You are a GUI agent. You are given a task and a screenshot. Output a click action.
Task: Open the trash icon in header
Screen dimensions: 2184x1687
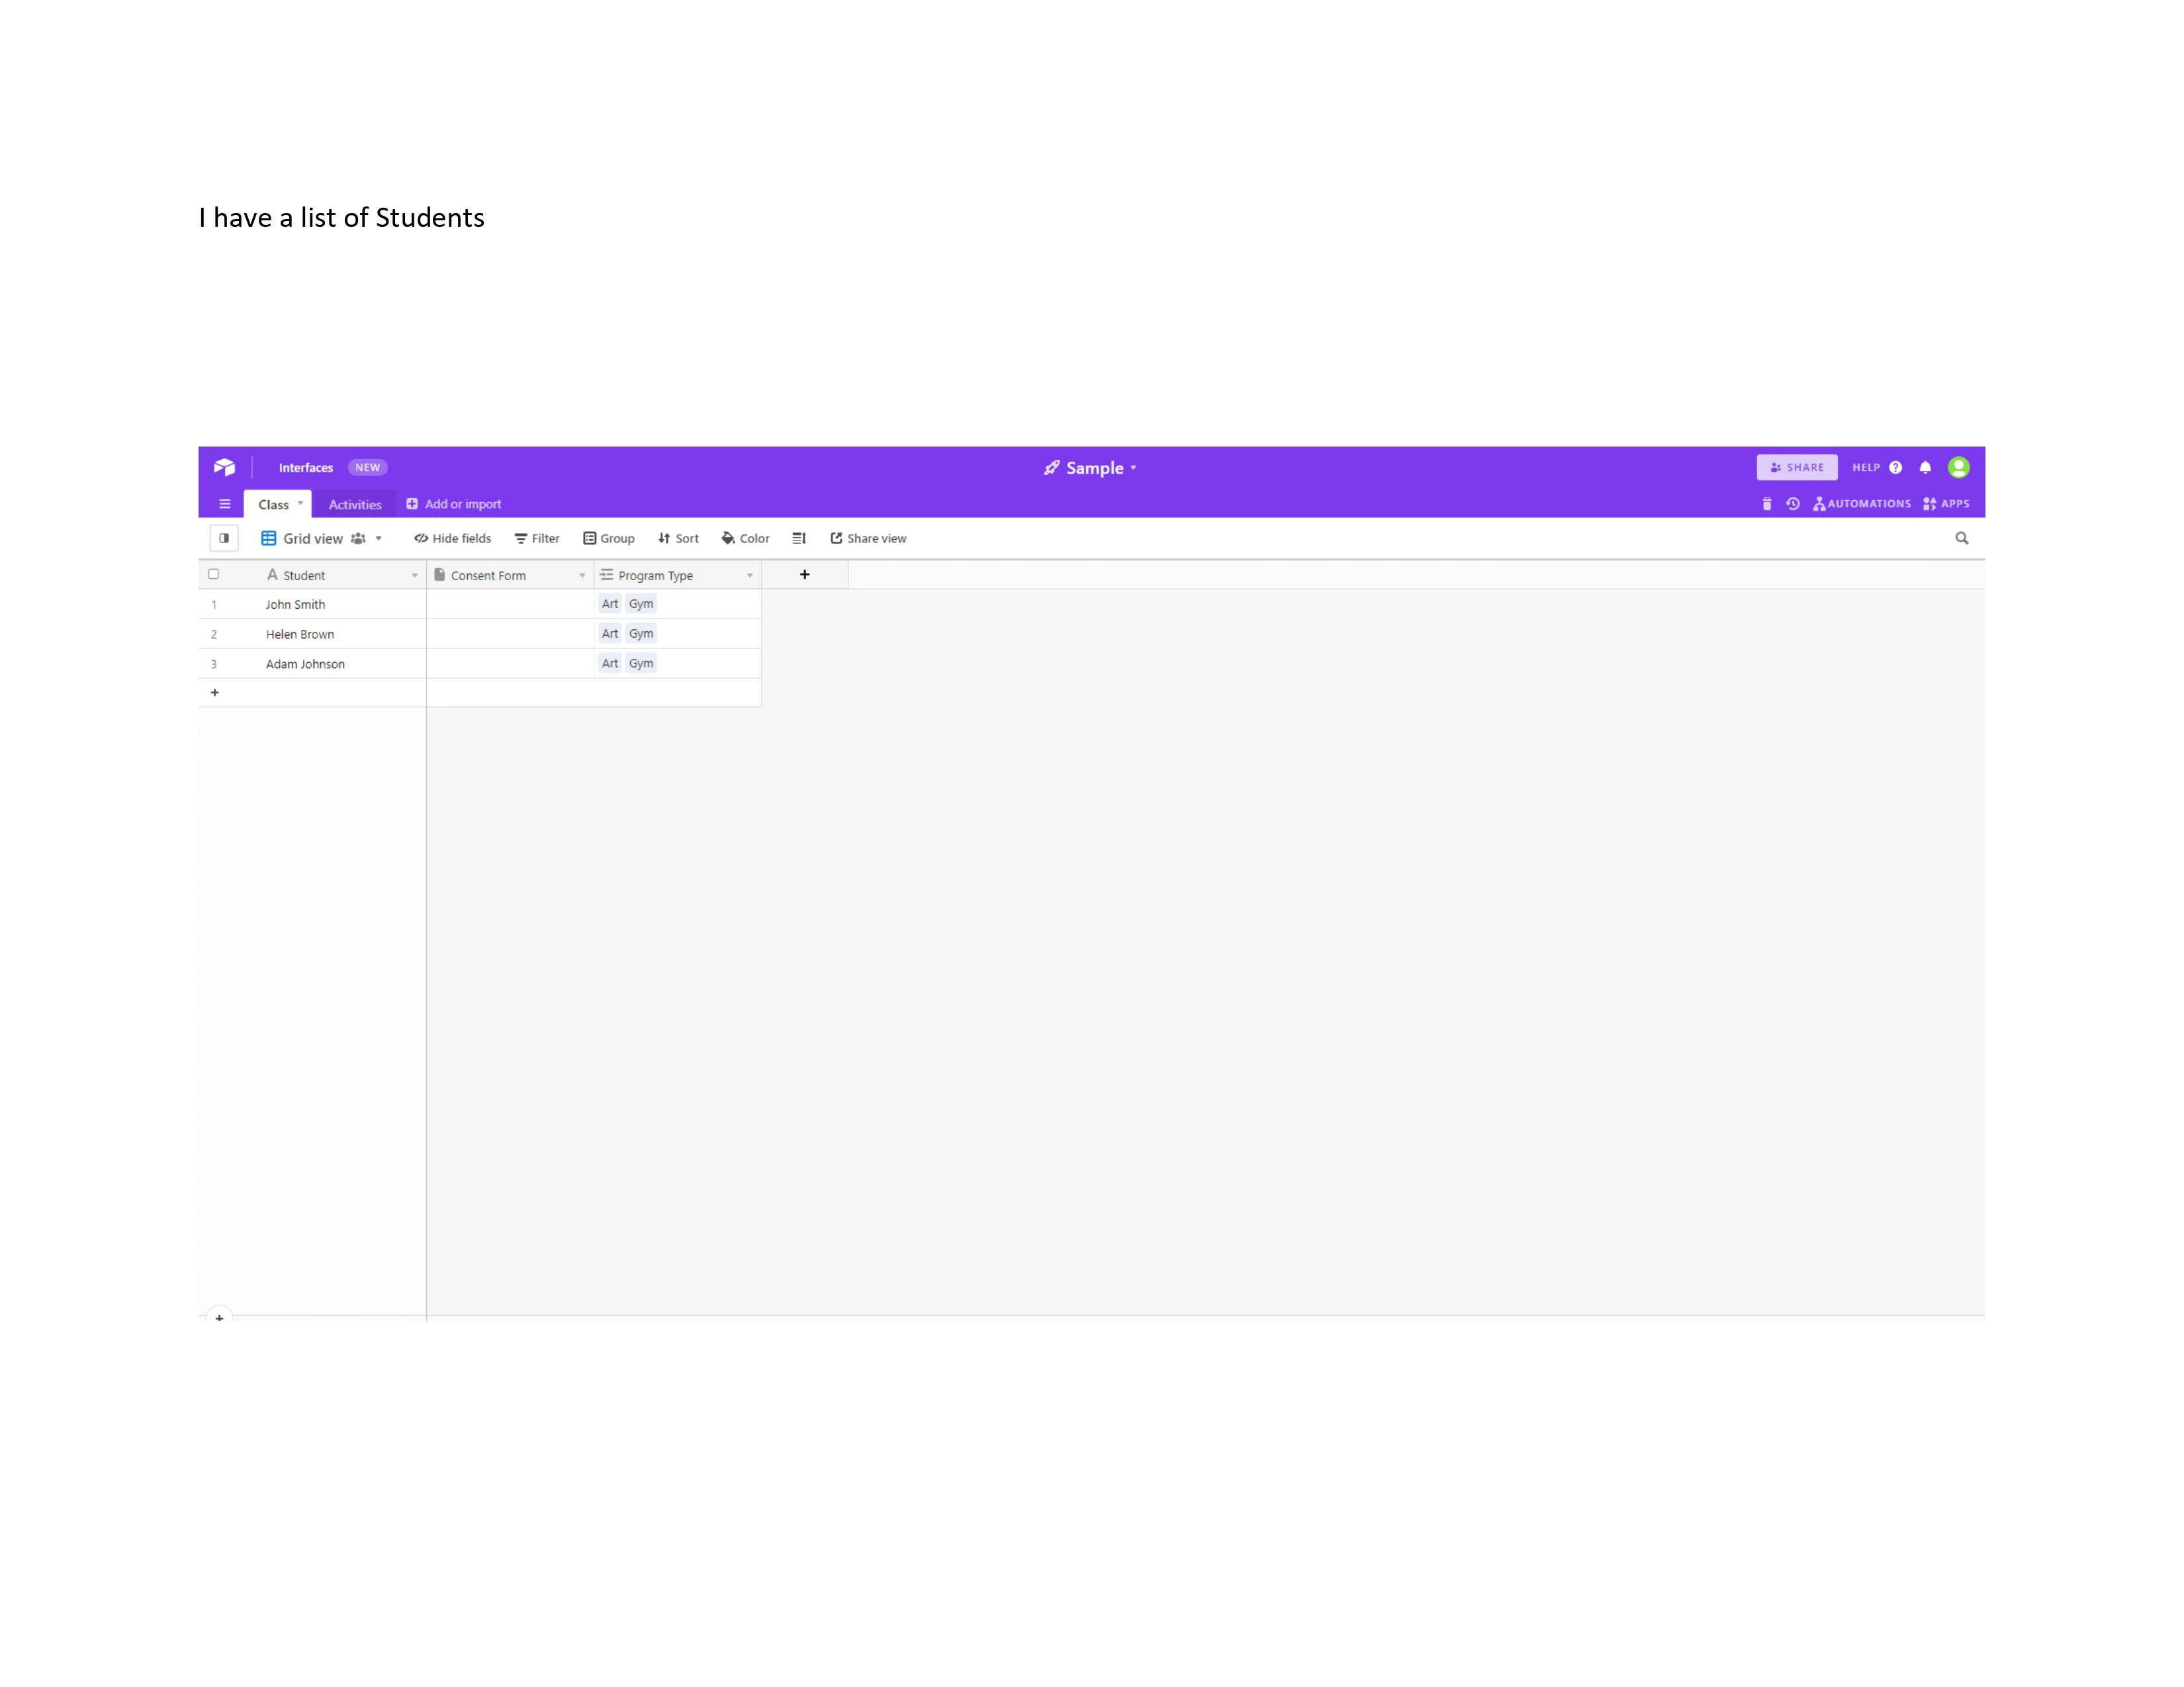click(1767, 503)
